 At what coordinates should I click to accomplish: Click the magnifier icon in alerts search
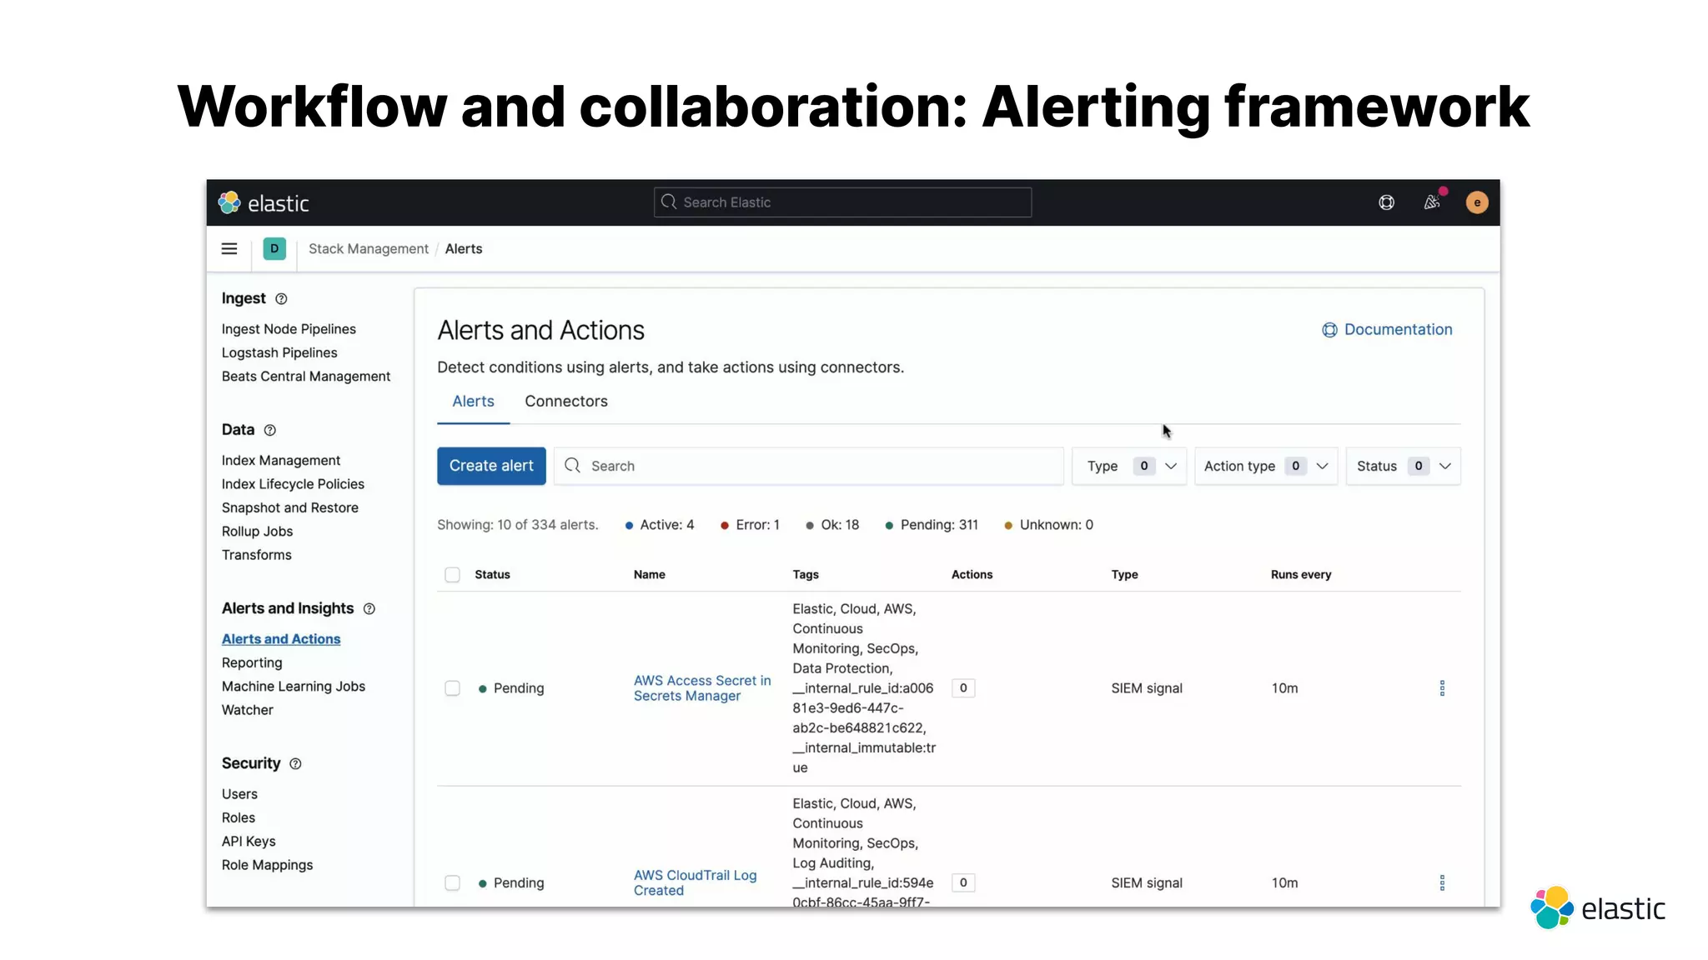pyautogui.click(x=572, y=466)
